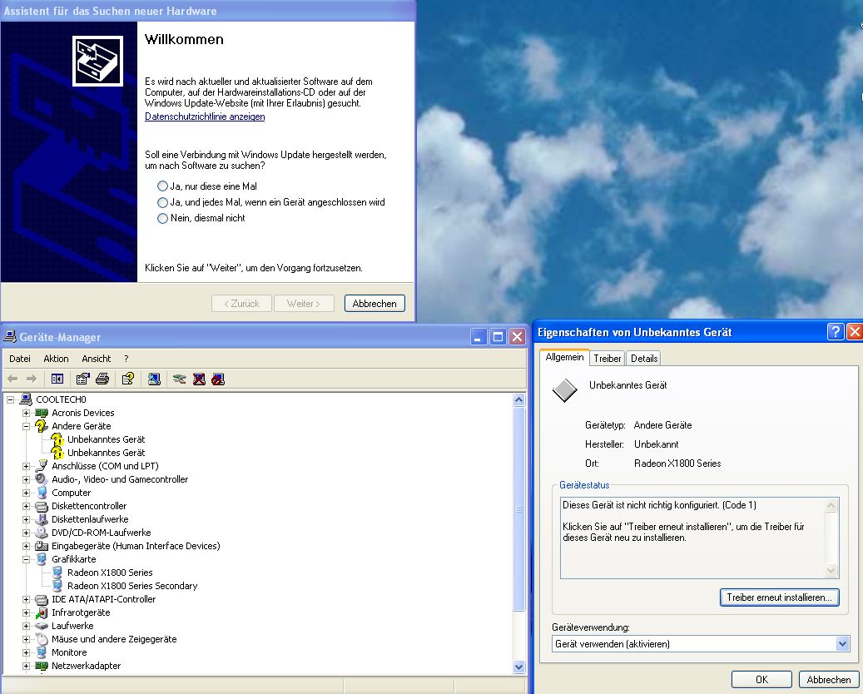Click the hardware wizard icon beside Willkommen
863x694 pixels.
[97, 61]
